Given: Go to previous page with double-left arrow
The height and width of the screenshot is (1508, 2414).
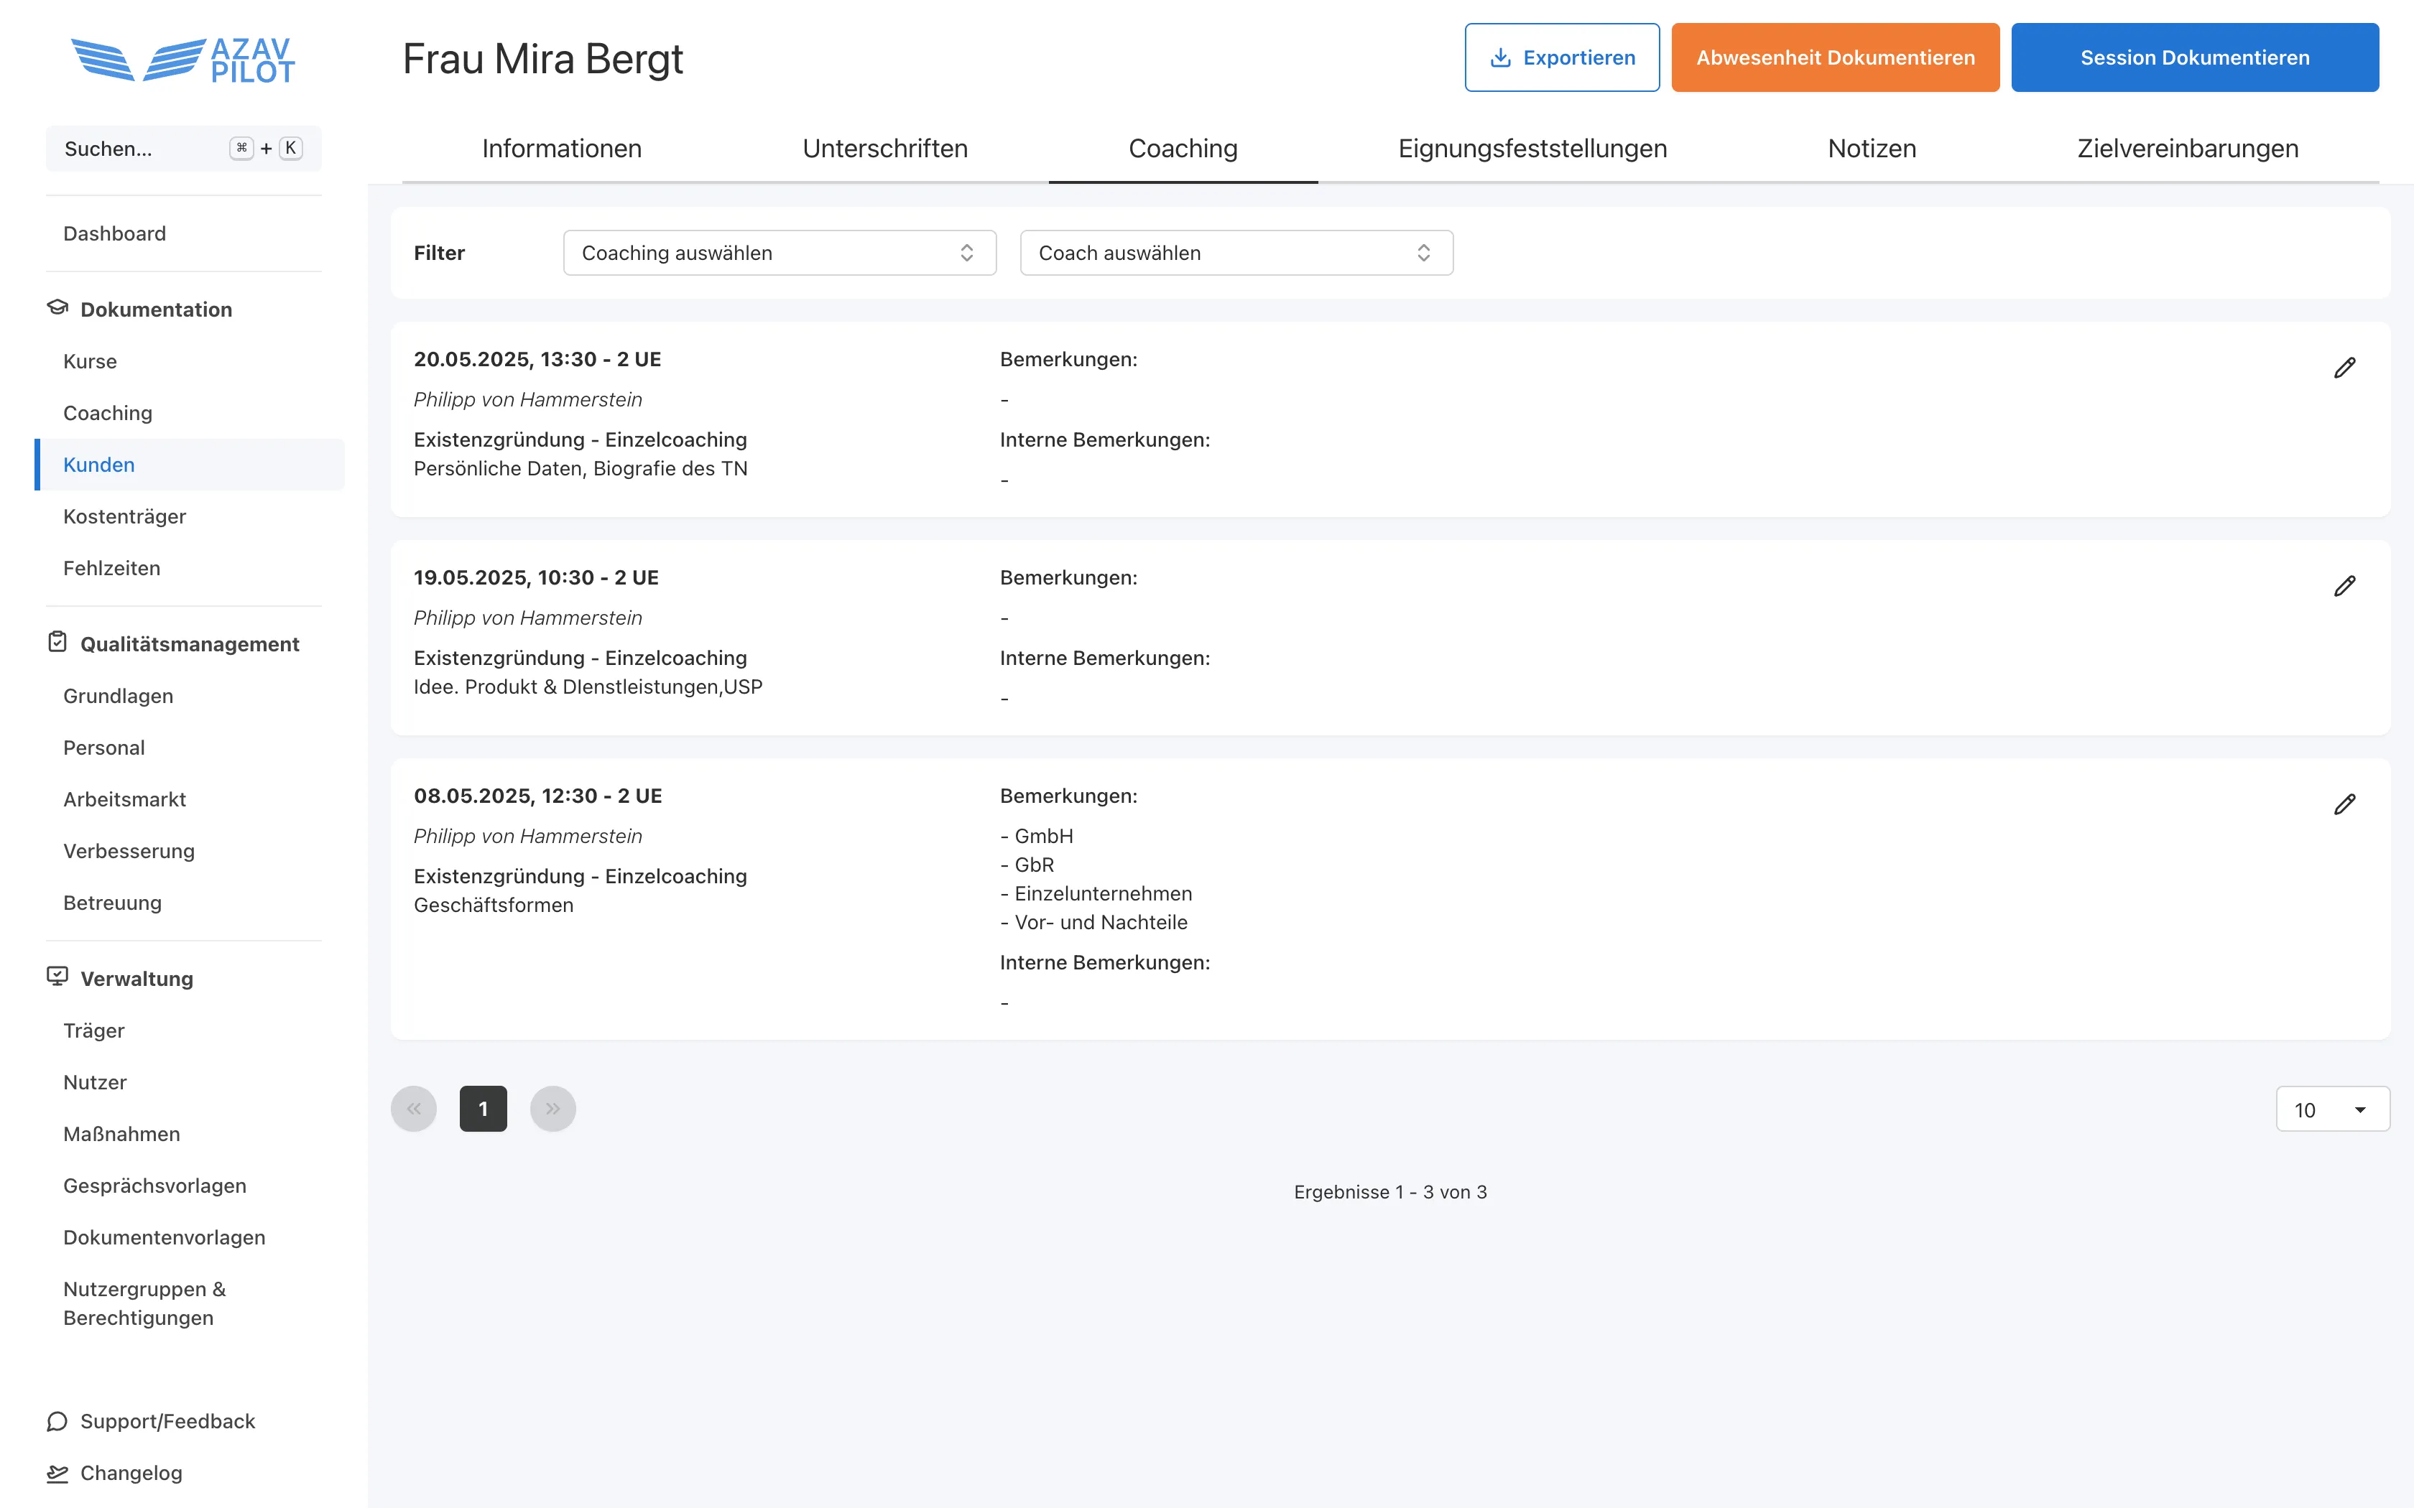Looking at the screenshot, I should click(414, 1109).
